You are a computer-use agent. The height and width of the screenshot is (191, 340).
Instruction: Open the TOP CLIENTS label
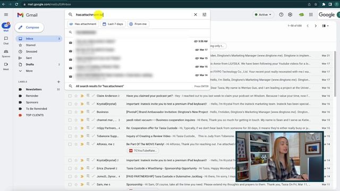click(35, 115)
